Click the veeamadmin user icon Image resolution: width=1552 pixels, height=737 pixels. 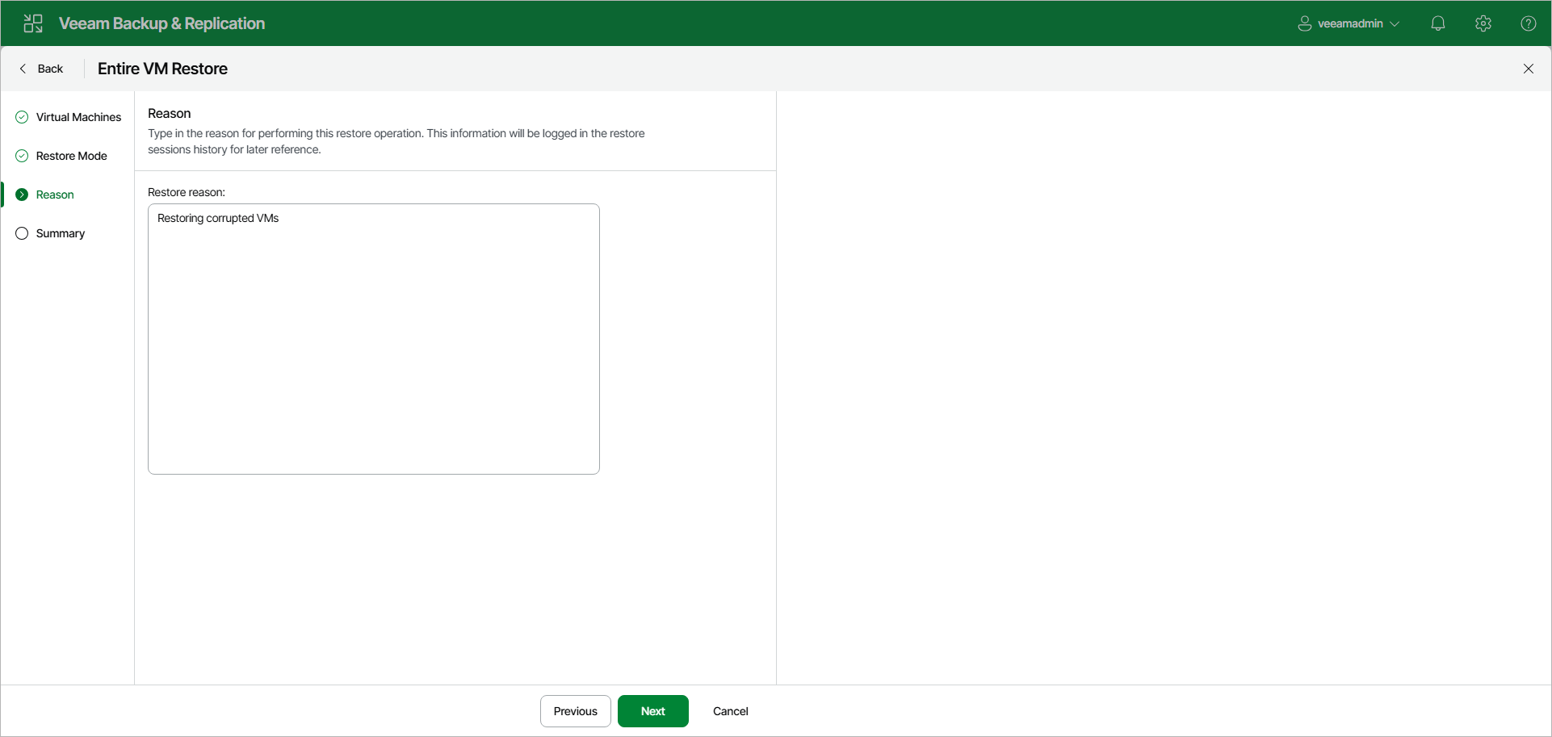(x=1304, y=23)
